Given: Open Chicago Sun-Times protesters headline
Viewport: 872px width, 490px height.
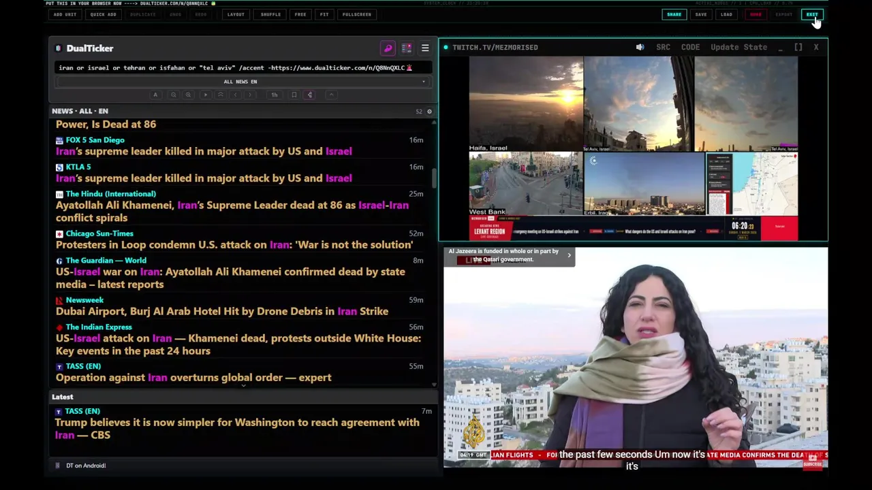Looking at the screenshot, I should [x=234, y=245].
